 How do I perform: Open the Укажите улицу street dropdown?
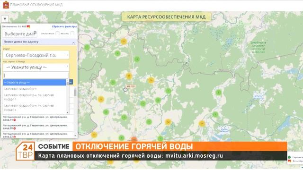pyautogui.click(x=36, y=67)
